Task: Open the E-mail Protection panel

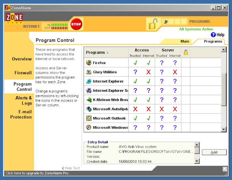Action: point(21,114)
